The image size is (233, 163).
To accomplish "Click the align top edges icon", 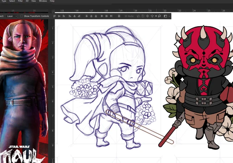I will (54, 16).
